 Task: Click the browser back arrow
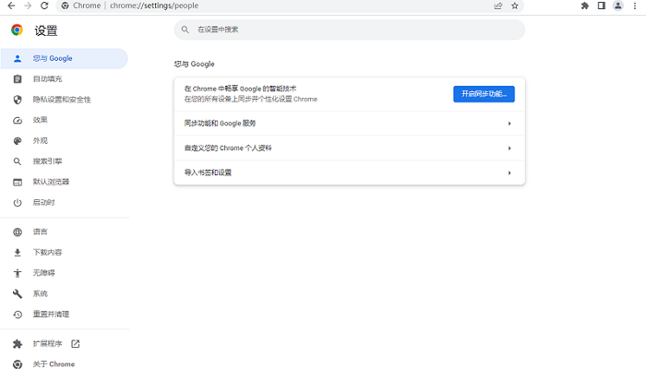8,6
